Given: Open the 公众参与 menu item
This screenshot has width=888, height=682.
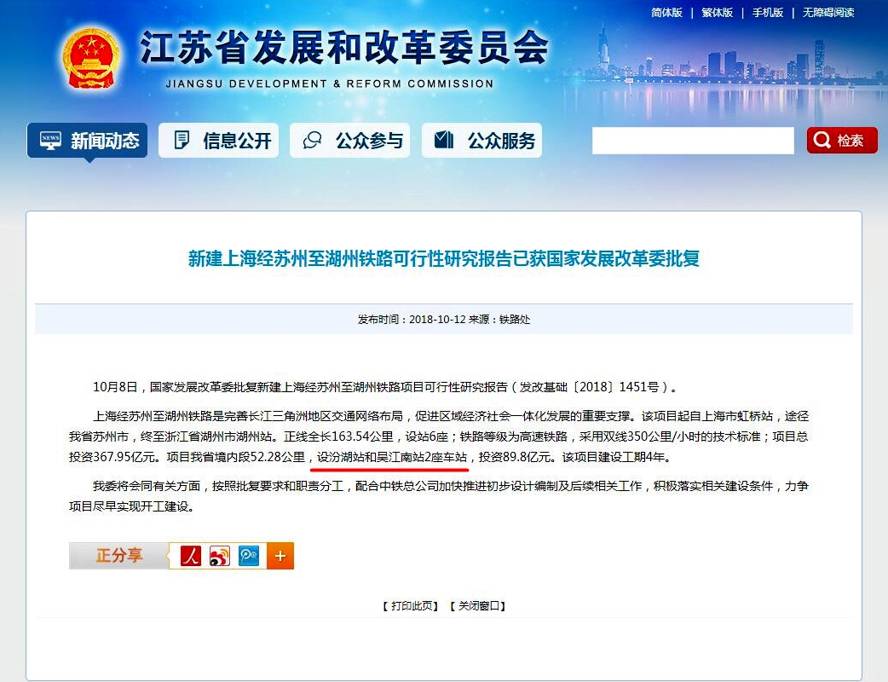Looking at the screenshot, I should (349, 141).
